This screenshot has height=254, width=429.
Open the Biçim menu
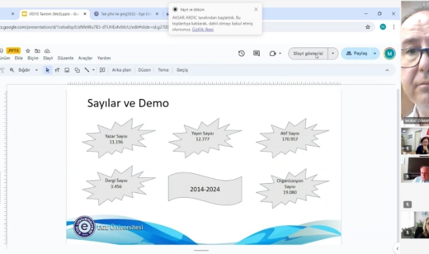pos(33,58)
